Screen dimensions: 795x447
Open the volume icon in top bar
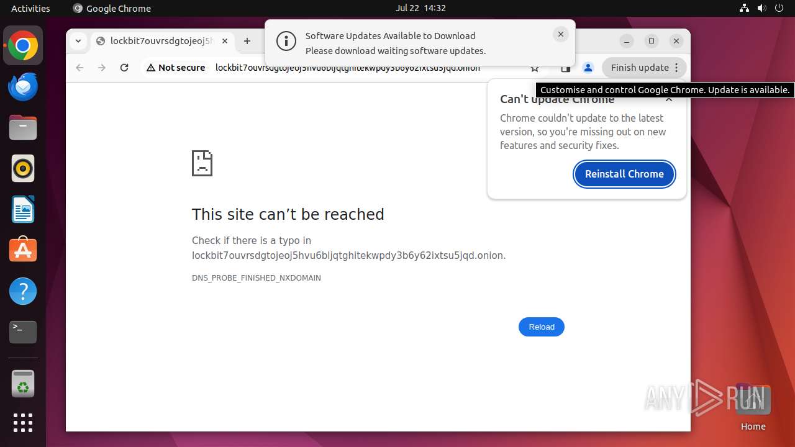[x=762, y=8]
